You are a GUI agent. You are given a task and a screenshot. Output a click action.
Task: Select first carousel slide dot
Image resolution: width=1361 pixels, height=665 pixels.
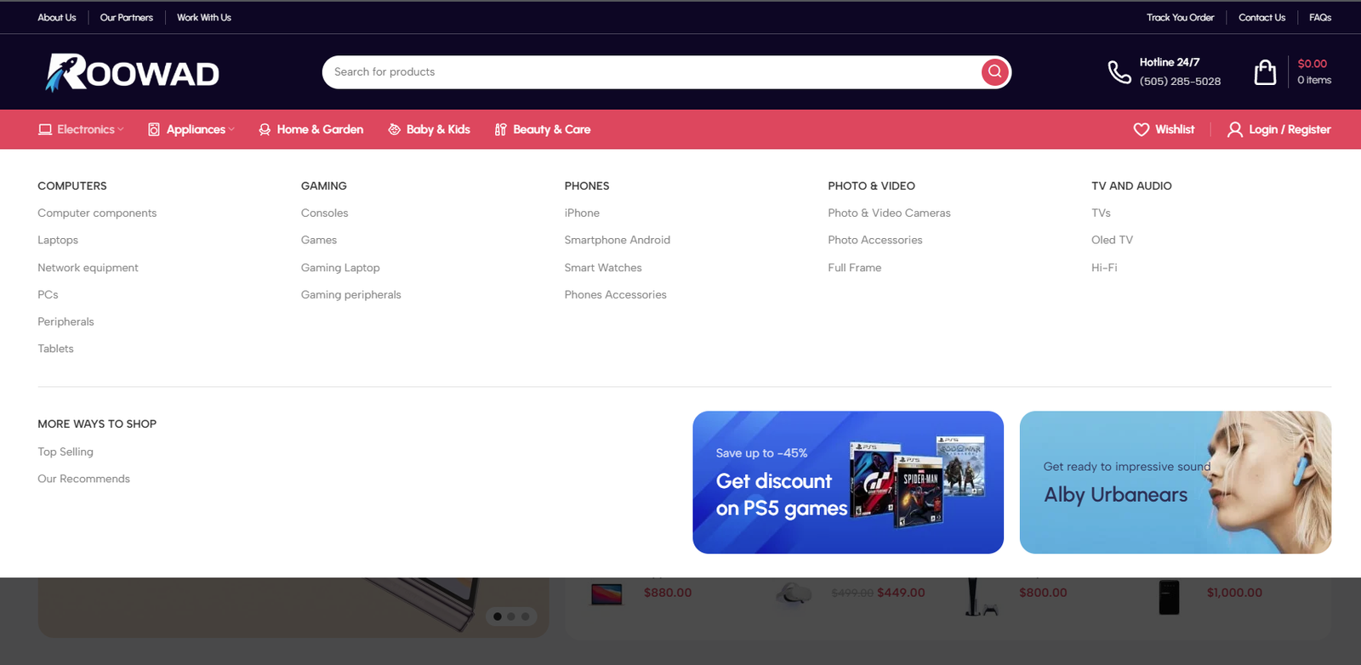498,617
